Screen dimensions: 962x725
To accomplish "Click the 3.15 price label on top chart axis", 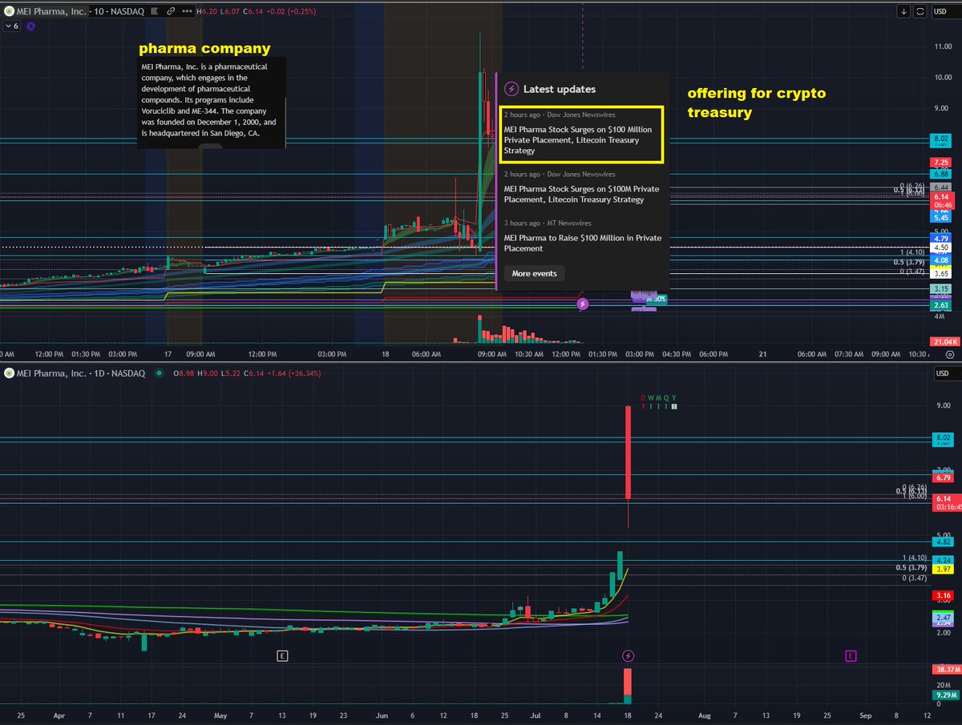I will click(x=940, y=288).
